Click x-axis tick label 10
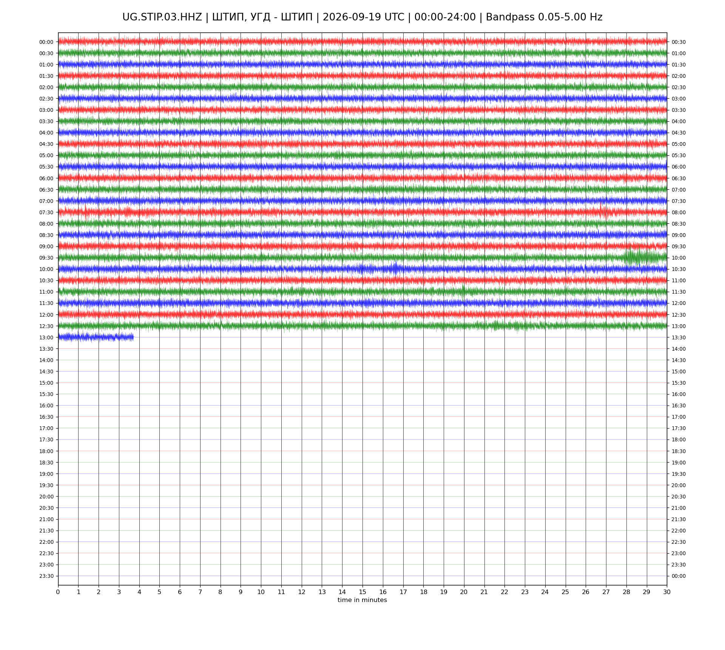The height and width of the screenshot is (650, 725). (x=261, y=592)
